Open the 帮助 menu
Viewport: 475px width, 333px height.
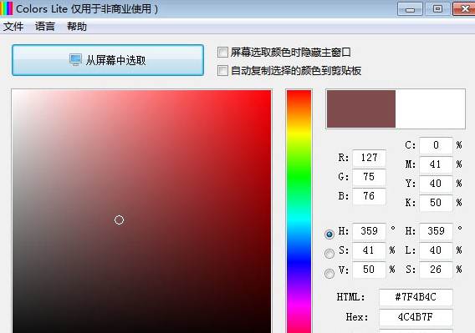click(x=77, y=27)
